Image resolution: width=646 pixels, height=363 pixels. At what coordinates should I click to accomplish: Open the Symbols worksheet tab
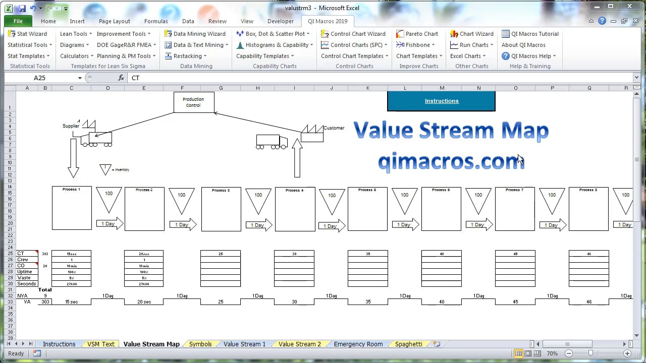click(200, 344)
